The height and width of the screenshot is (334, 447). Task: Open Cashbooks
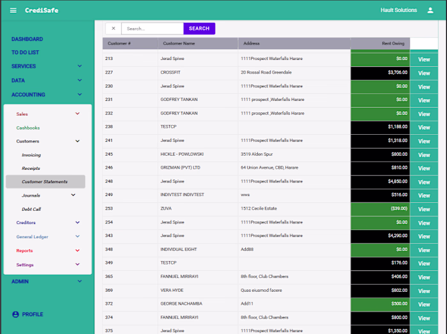(28, 128)
